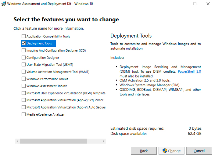This screenshot has height=158, width=215.
Task: Click the left scrollbar arrow
Action: tap(18, 141)
